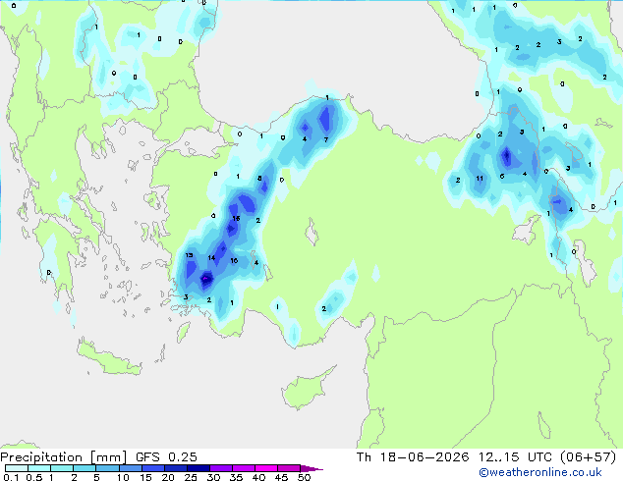This screenshot has width=623, height=481.
Task: Click the "40" legend scale label
Action: (x=258, y=477)
